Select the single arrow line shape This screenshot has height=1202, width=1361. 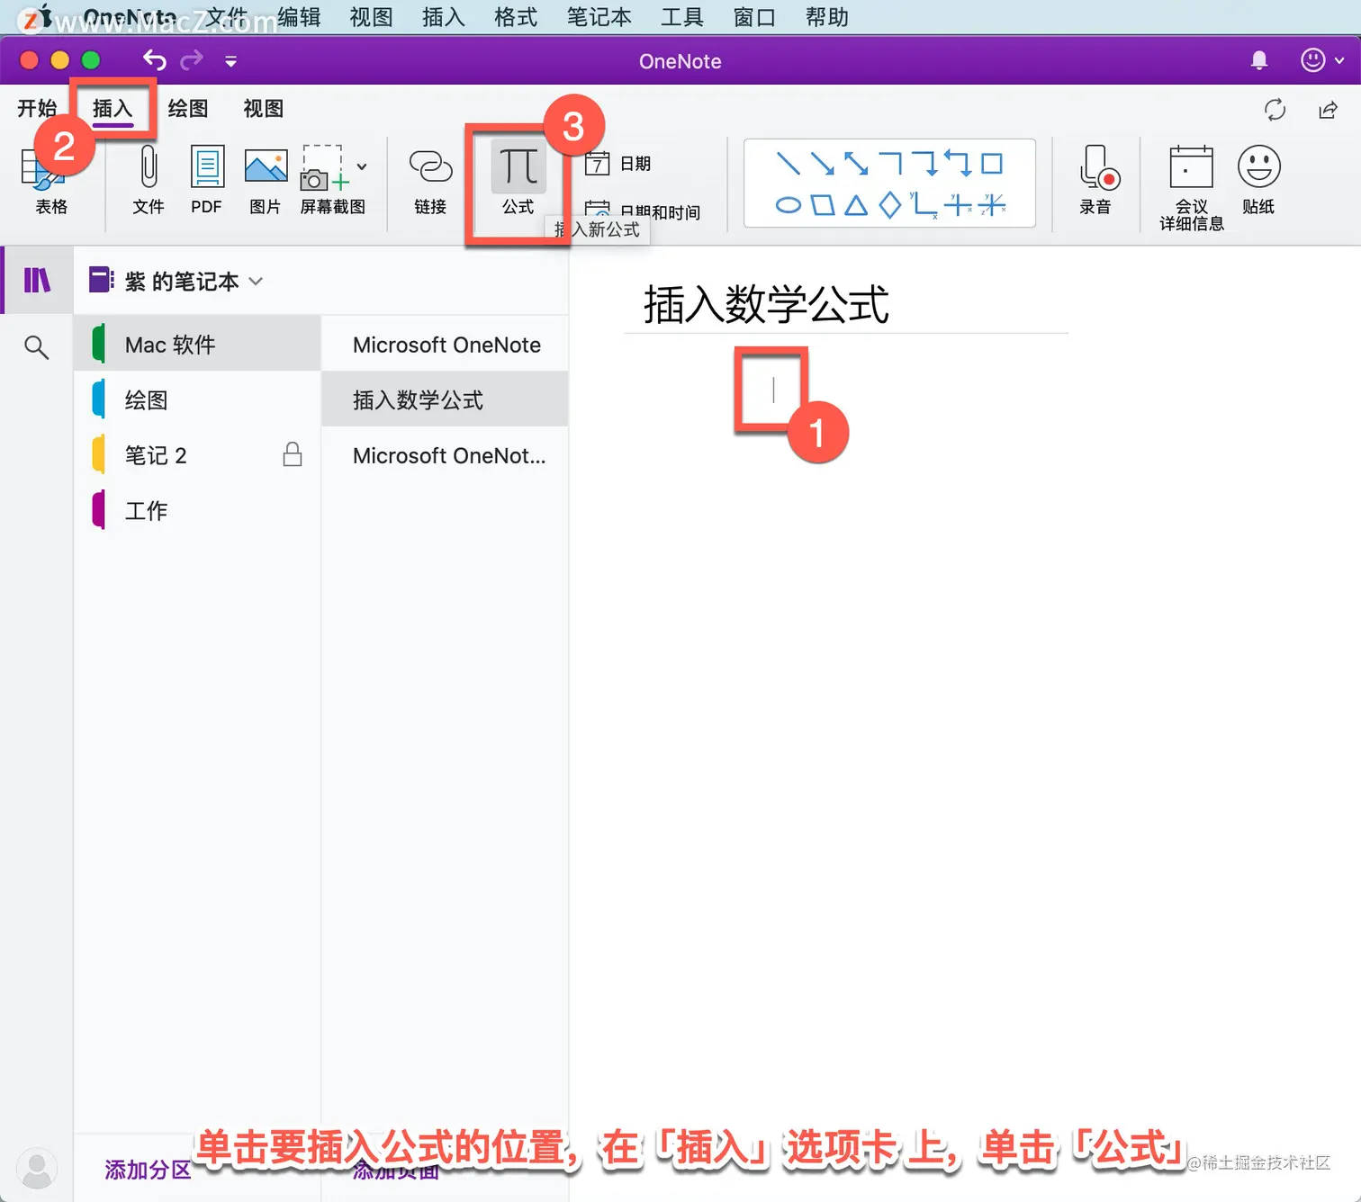(x=822, y=164)
